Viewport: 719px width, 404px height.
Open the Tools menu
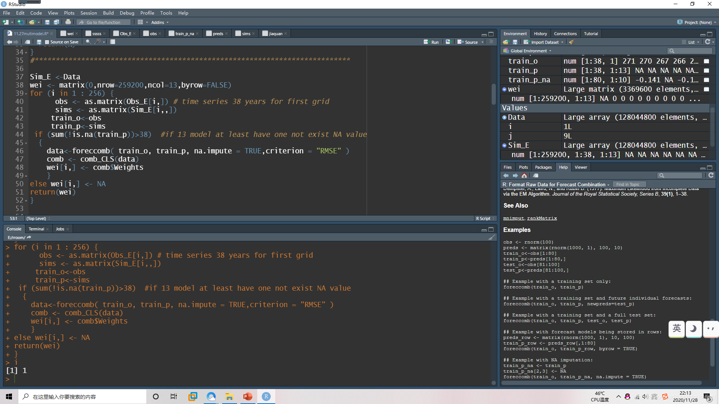click(x=166, y=13)
